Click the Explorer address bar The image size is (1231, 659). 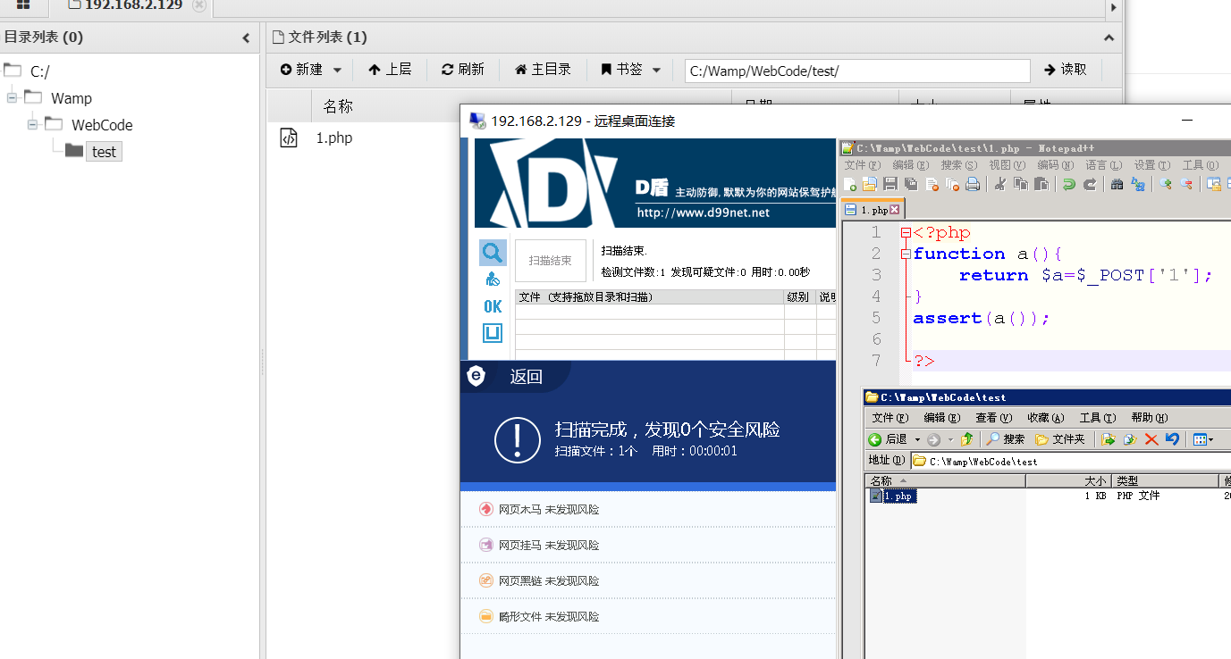[x=1071, y=462]
